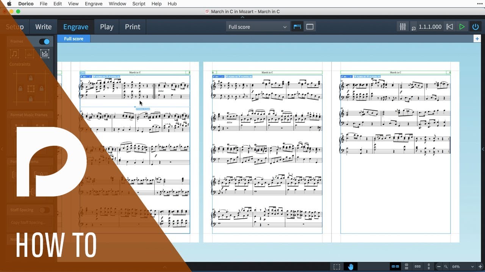The height and width of the screenshot is (272, 485).
Task: Select the Full score tab
Action: [x=74, y=39]
